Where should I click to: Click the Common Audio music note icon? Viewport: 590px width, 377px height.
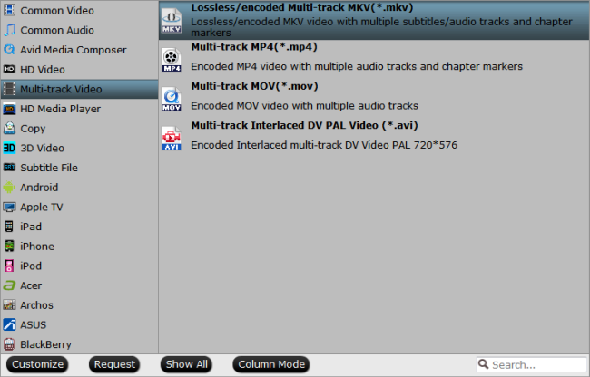(9, 30)
